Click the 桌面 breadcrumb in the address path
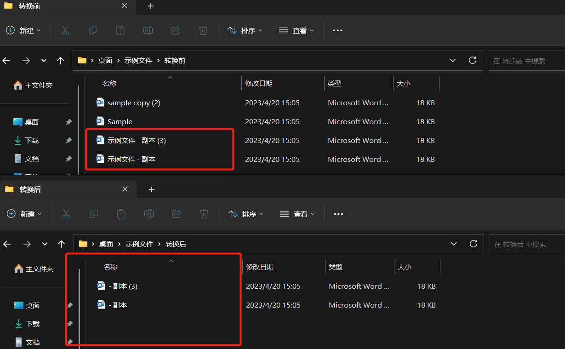Viewport: 565px width, 349px height. (106, 60)
